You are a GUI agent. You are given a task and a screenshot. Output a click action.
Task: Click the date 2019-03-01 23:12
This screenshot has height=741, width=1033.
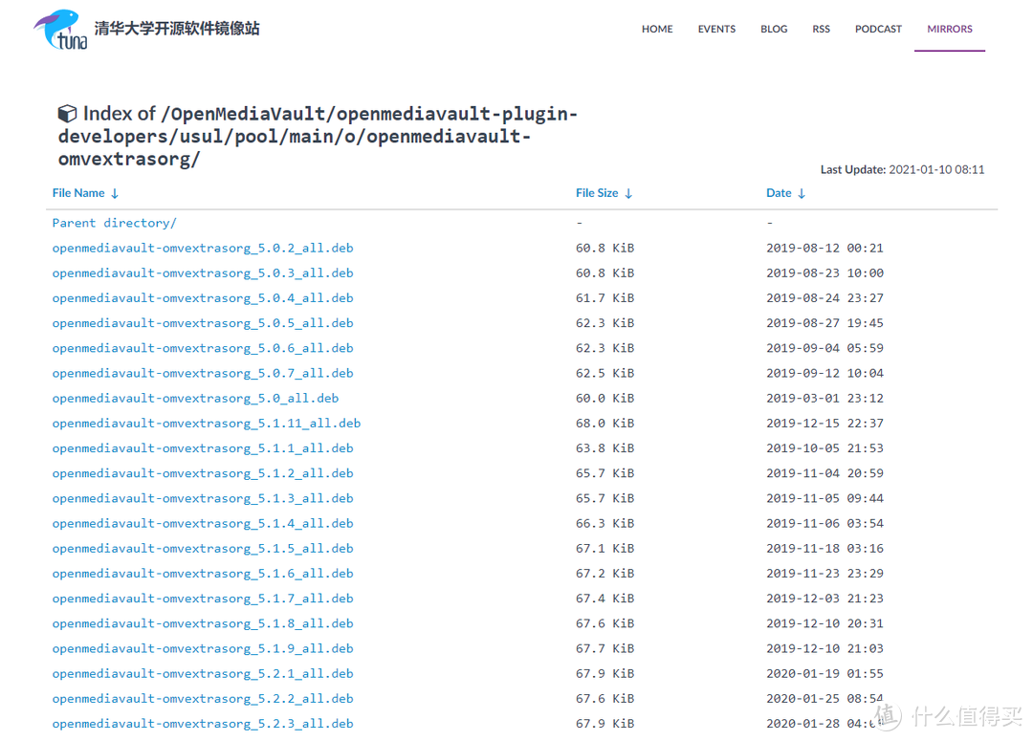(x=824, y=398)
